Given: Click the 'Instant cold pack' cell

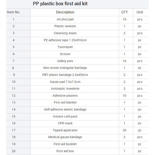Looking at the screenshot, I should (x=65, y=117).
